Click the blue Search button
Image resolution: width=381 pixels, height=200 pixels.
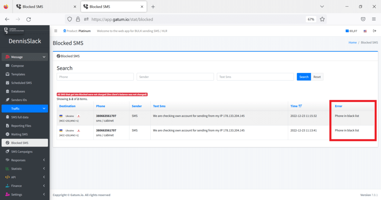304,77
